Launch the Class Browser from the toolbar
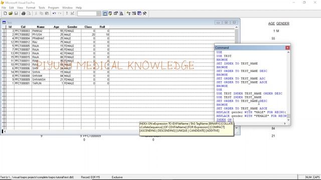 pos(128,13)
